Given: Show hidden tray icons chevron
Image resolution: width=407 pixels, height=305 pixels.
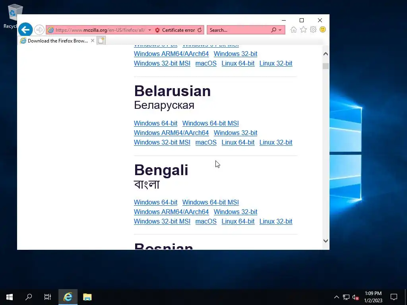Looking at the screenshot, I should coord(336,297).
